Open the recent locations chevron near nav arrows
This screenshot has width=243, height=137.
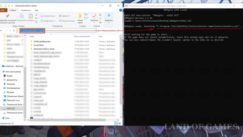[10, 31]
